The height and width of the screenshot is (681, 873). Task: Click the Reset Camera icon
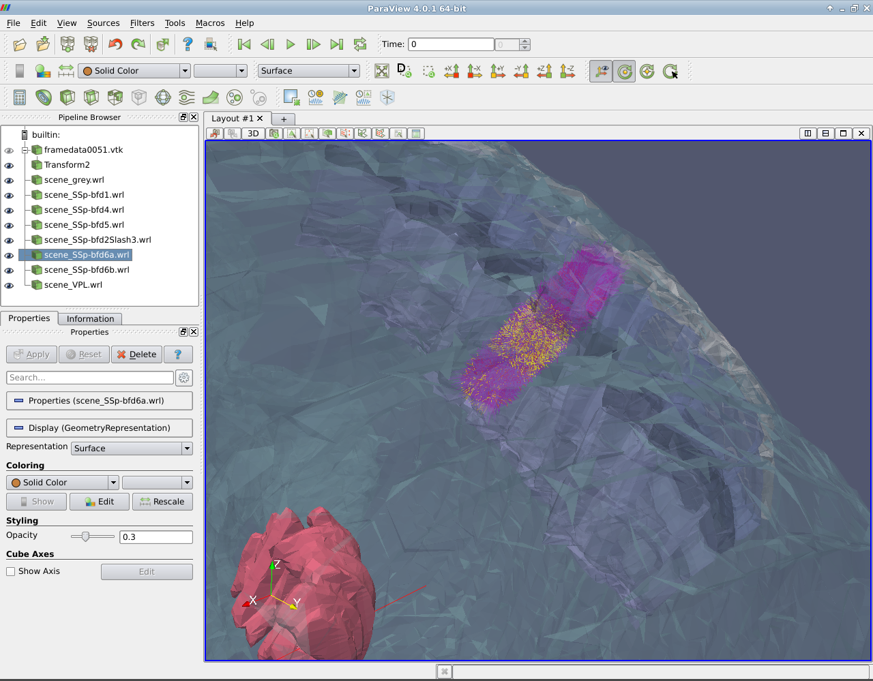pos(381,71)
